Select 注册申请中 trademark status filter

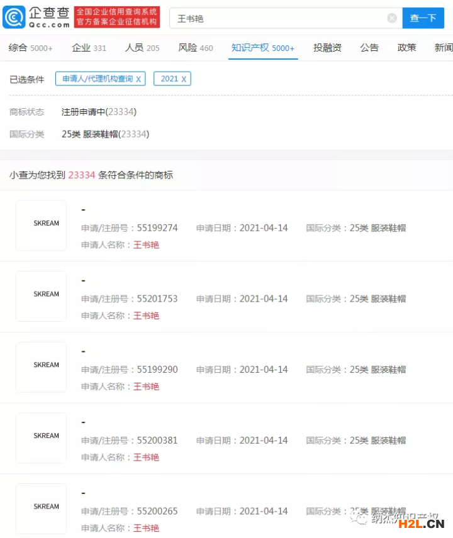(x=99, y=112)
